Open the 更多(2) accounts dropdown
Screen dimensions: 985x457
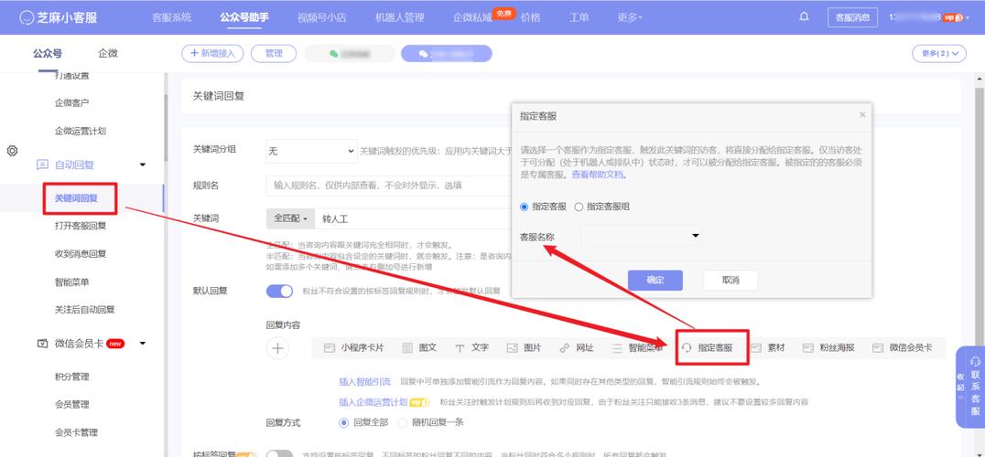939,54
